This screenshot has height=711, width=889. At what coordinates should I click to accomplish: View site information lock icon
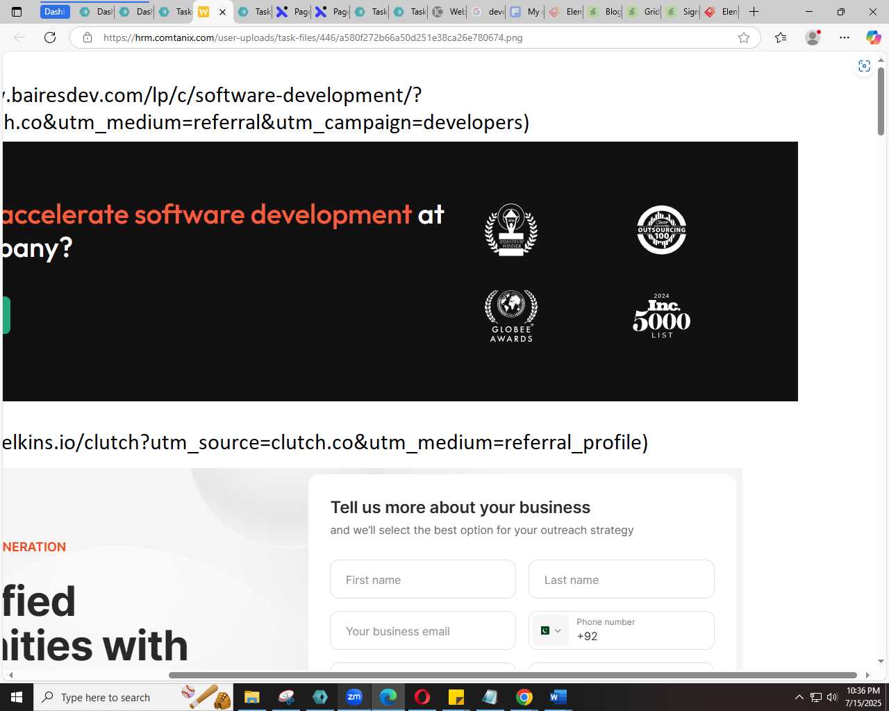click(88, 37)
